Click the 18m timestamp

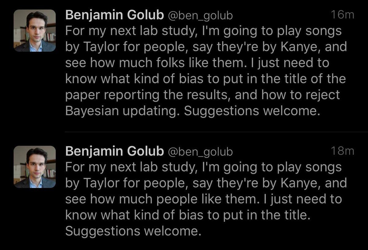pos(343,151)
